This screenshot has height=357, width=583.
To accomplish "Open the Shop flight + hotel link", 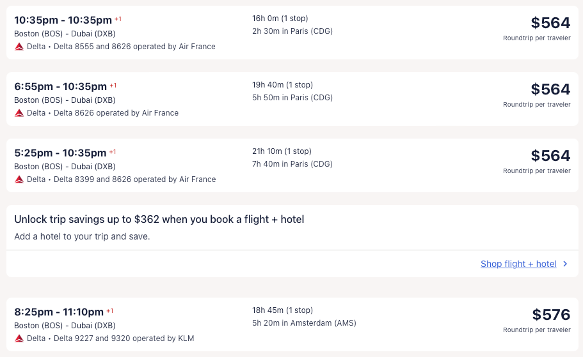I will click(x=518, y=264).
